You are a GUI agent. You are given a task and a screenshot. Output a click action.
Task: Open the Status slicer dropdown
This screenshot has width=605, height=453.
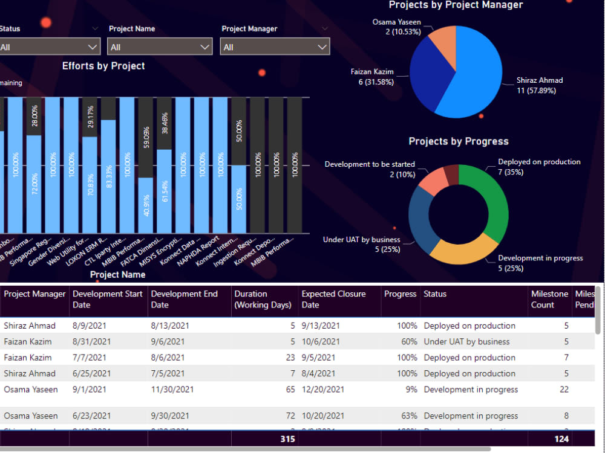pyautogui.click(x=91, y=46)
